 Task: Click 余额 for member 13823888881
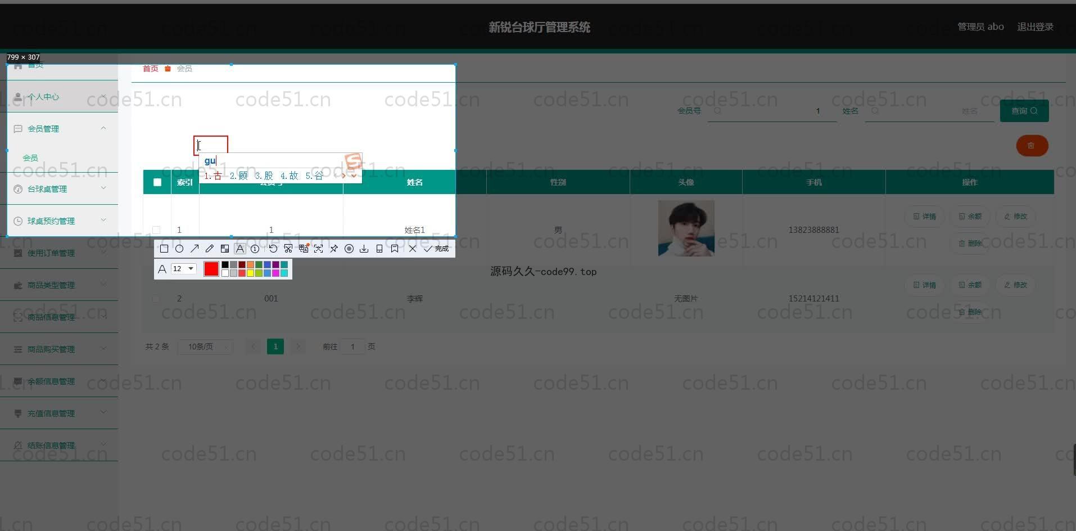pyautogui.click(x=970, y=217)
